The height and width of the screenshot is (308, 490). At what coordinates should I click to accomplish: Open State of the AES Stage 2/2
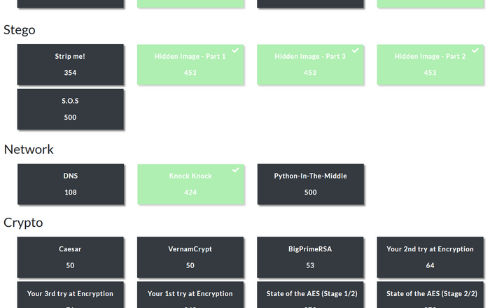point(430,295)
